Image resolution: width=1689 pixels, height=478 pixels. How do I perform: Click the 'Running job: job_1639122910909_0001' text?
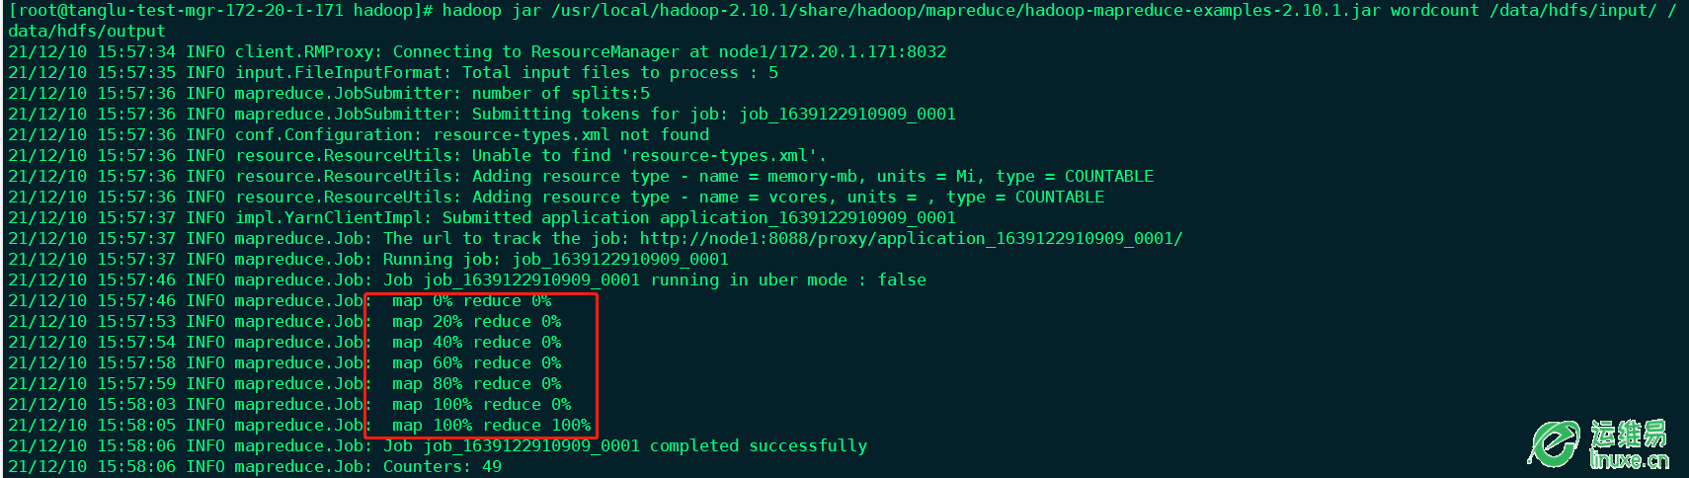click(556, 260)
